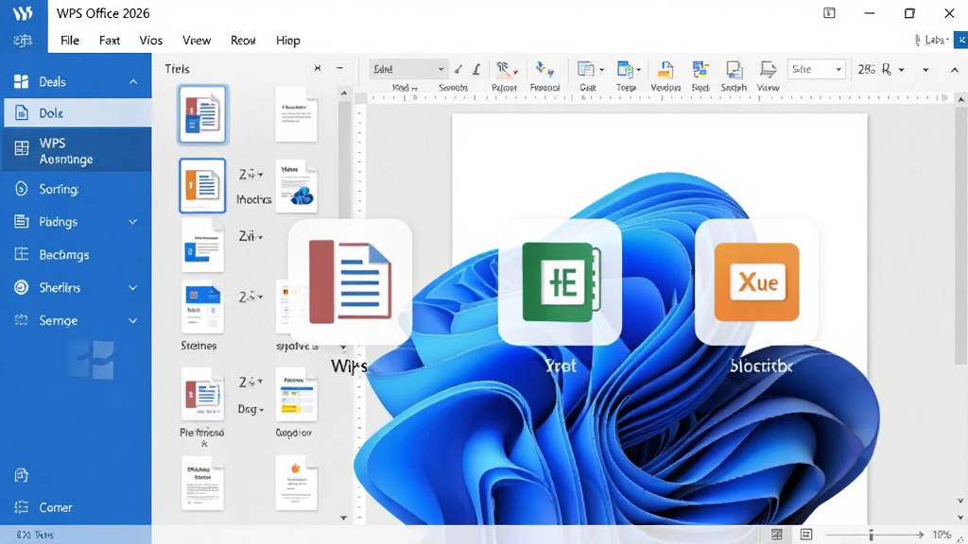Open the Vios menu
The height and width of the screenshot is (544, 968).
(x=150, y=40)
